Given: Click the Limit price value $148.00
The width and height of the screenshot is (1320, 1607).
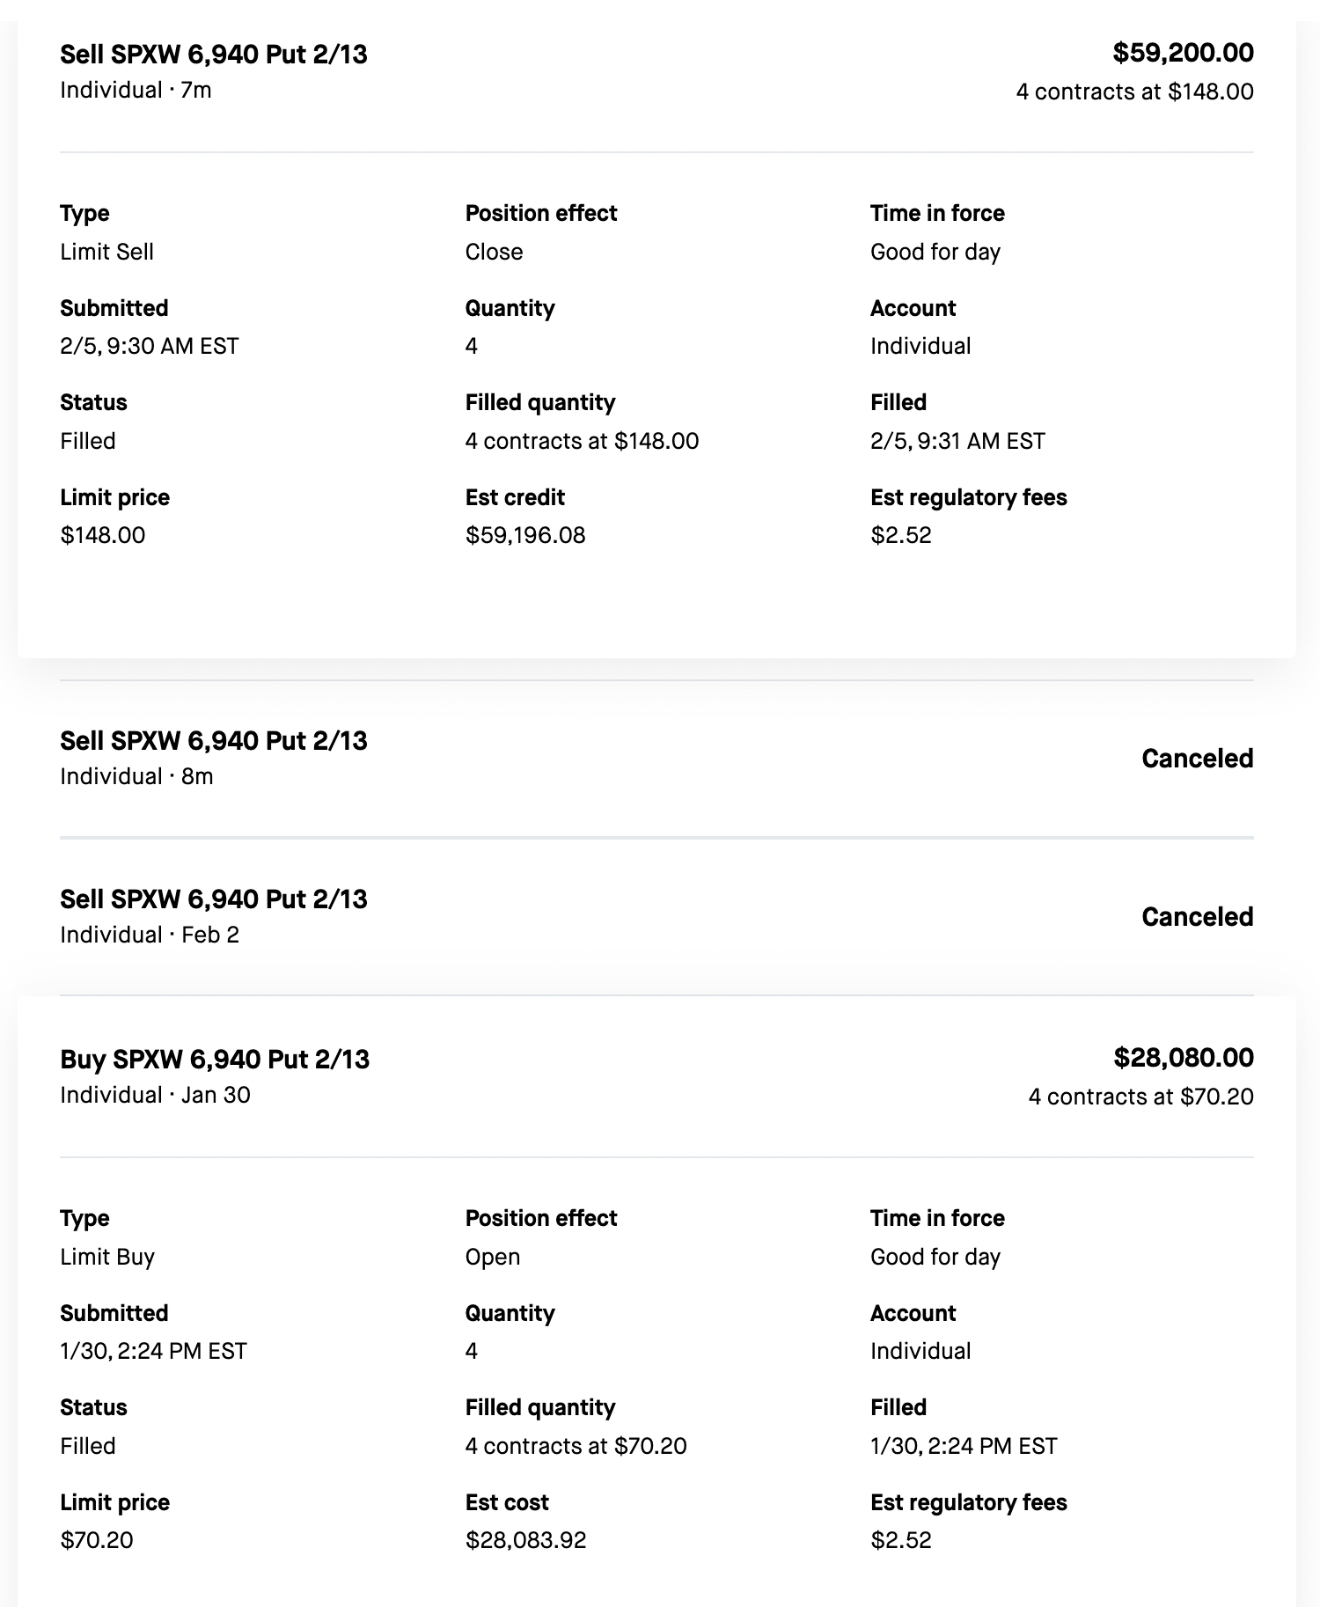Looking at the screenshot, I should coord(102,535).
